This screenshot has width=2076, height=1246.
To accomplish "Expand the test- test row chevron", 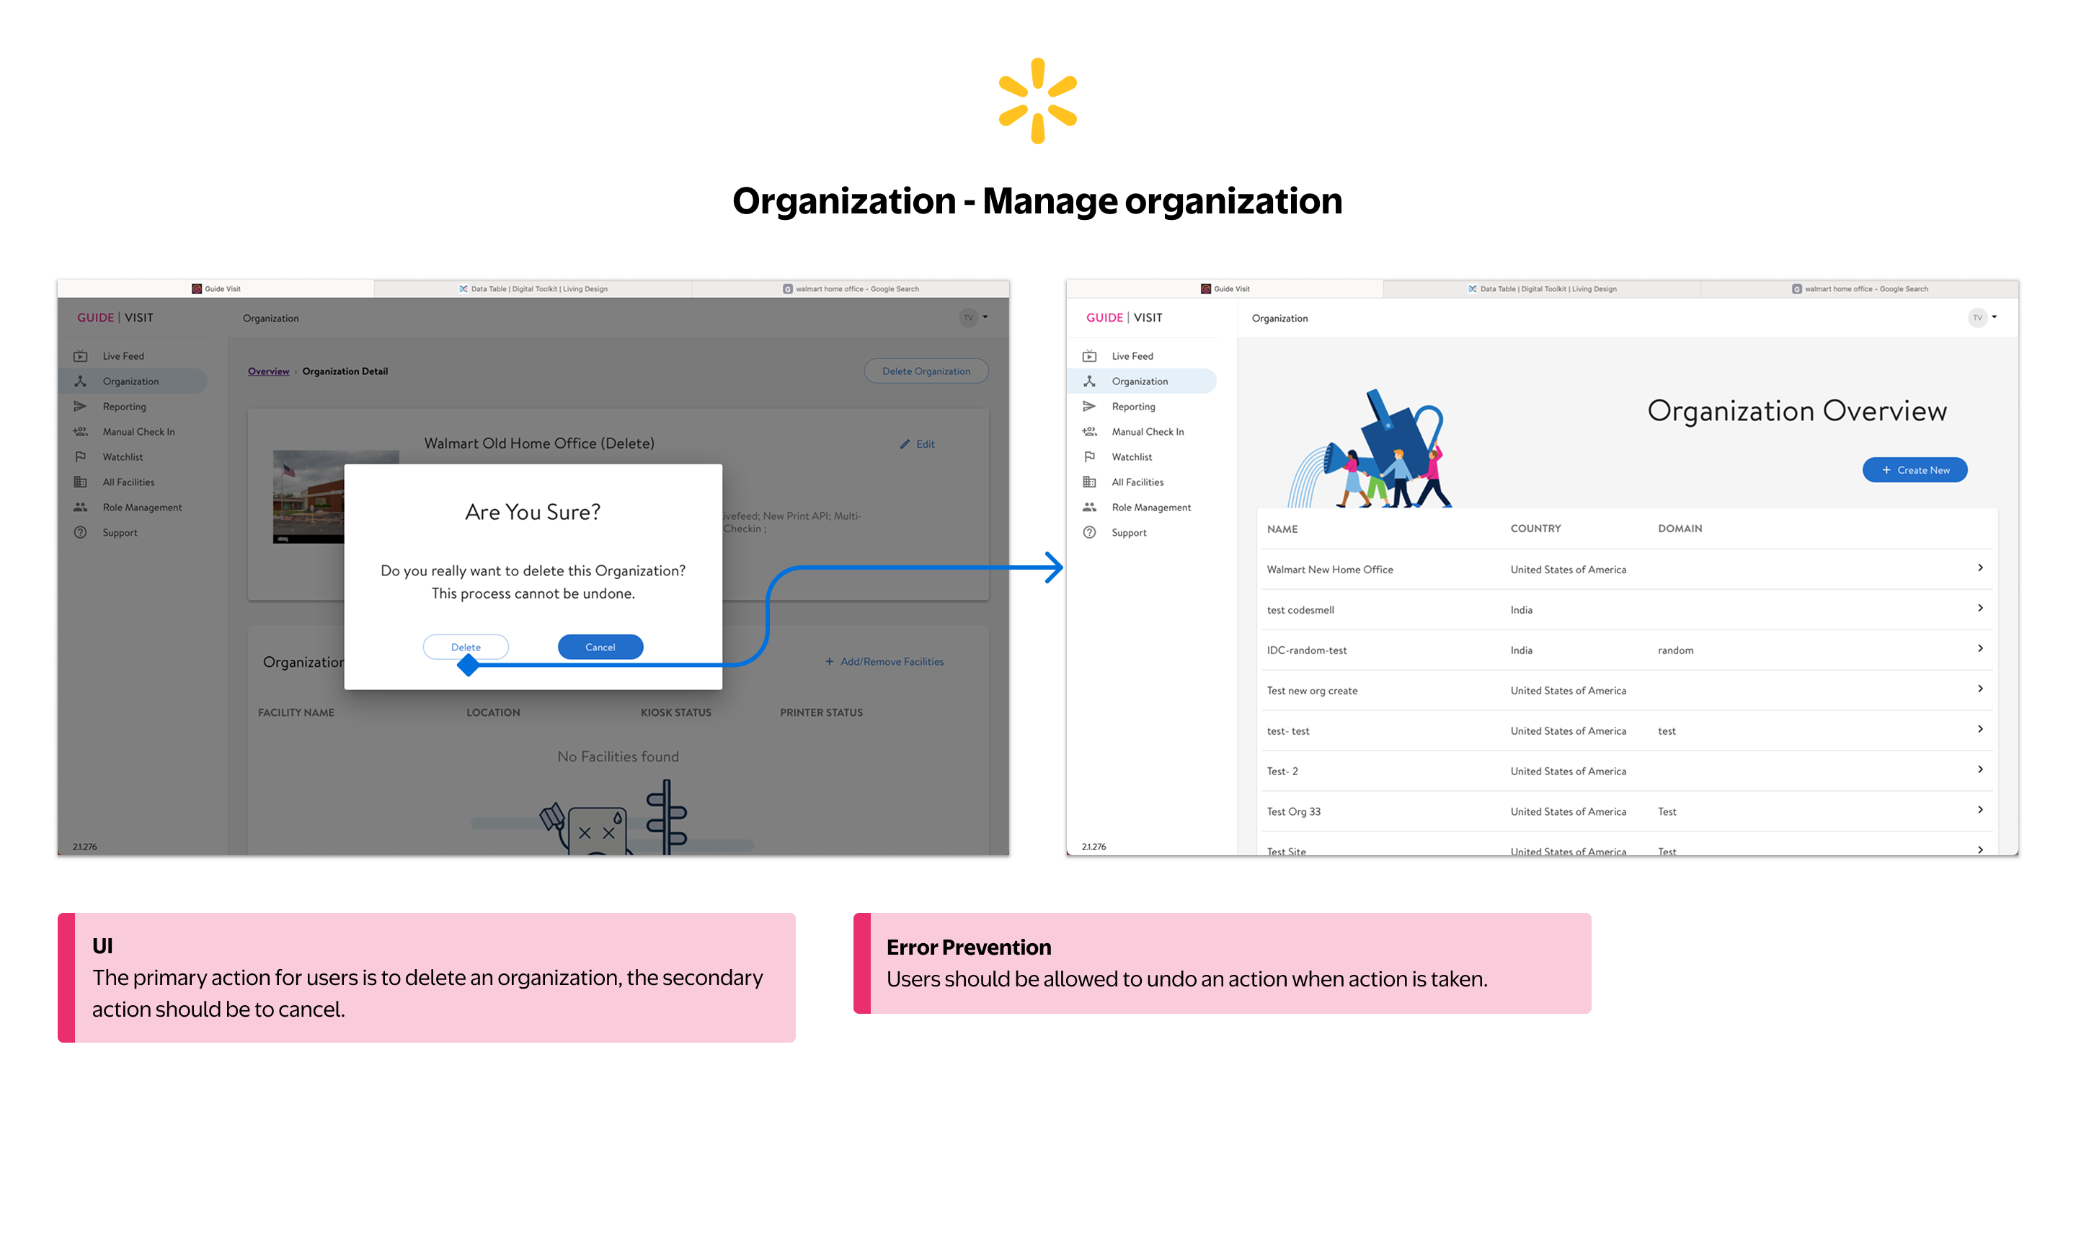I will pos(1979,730).
